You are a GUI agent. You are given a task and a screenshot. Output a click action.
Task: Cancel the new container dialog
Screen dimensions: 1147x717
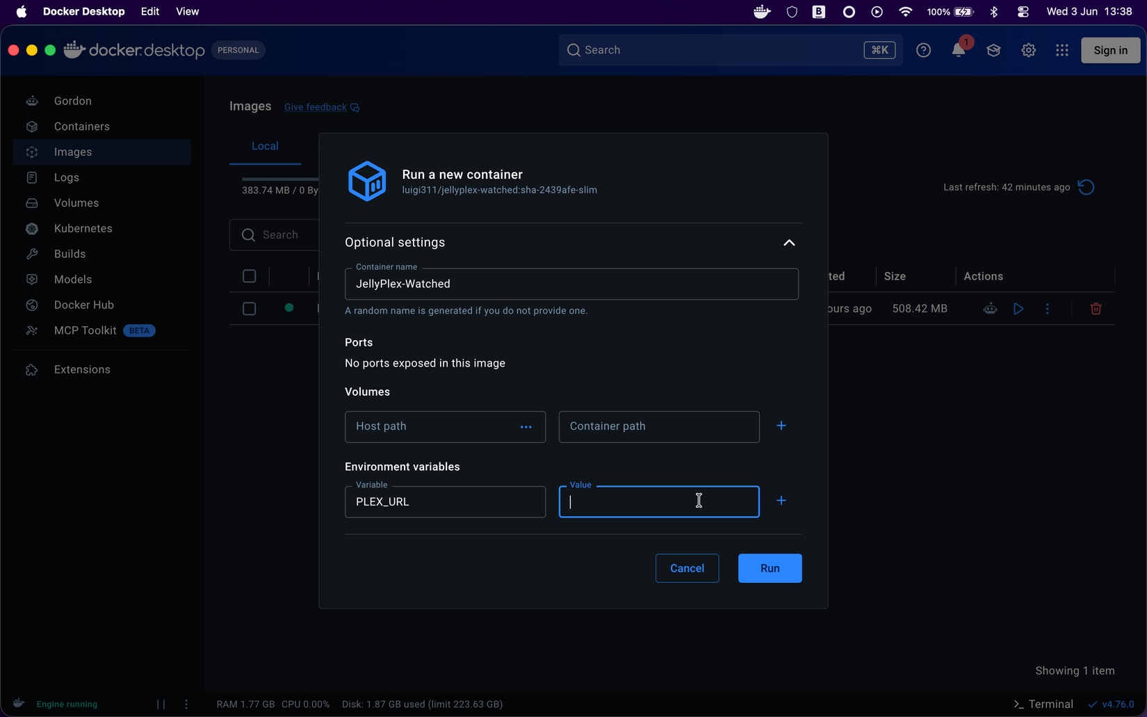coord(687,568)
